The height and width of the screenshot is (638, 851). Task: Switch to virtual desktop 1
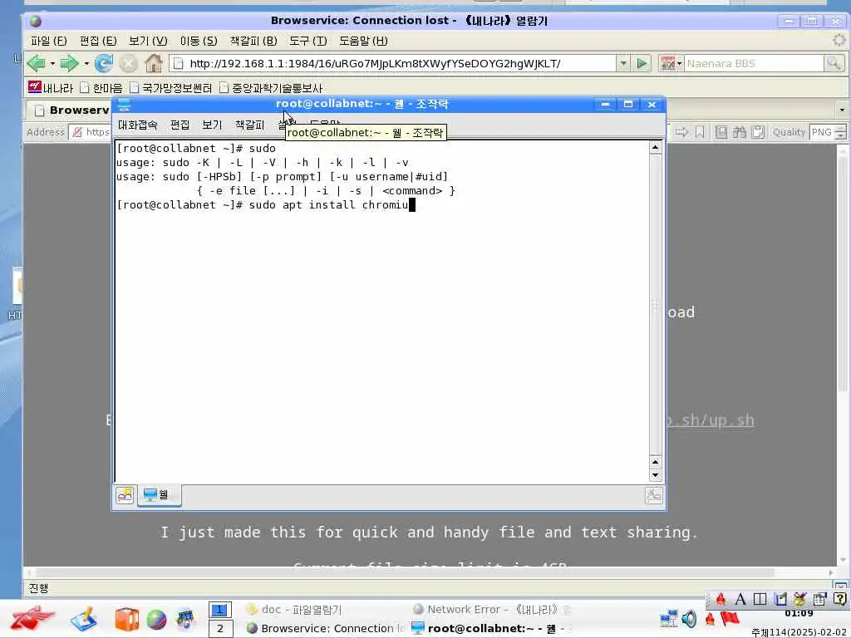[x=219, y=611]
